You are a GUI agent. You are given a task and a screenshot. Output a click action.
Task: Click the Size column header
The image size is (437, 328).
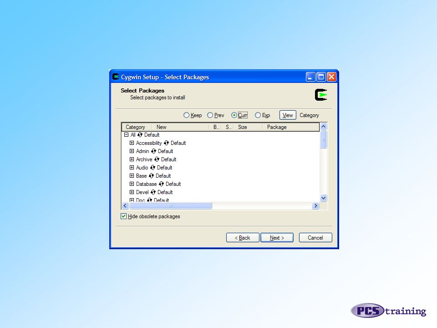[x=248, y=127]
